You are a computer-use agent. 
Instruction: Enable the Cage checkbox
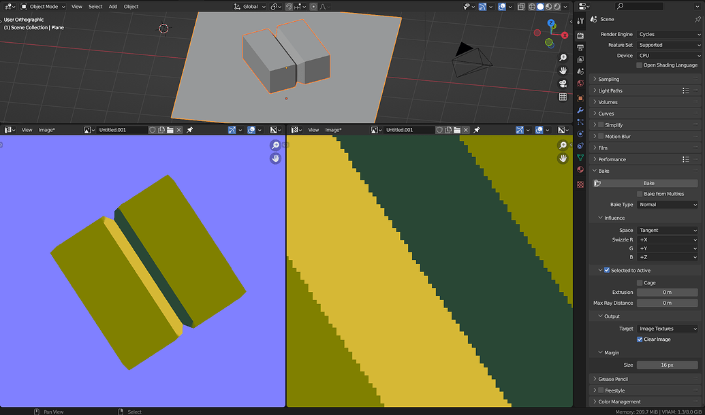(x=640, y=282)
